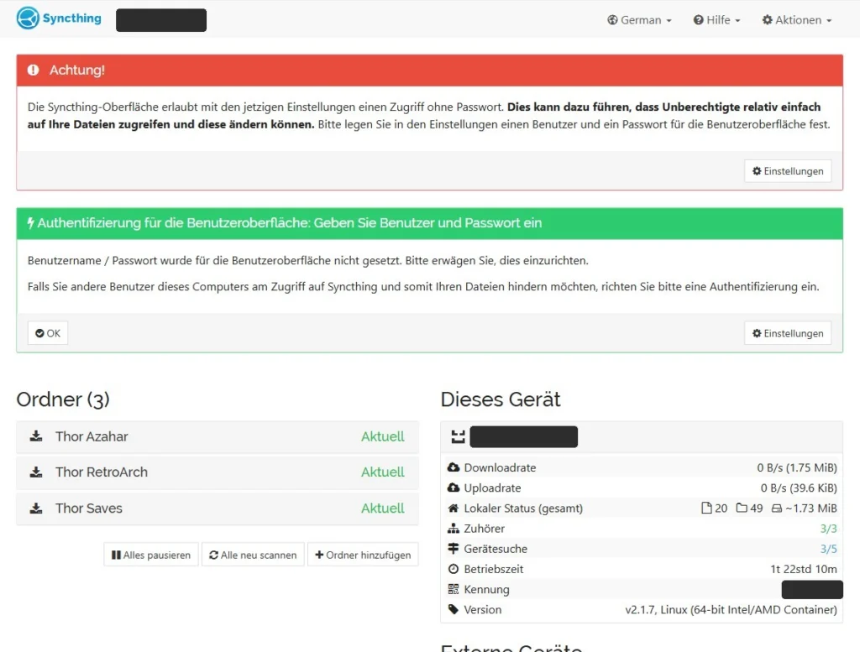Click the Gerätesuche signpost icon
Screen dimensions: 860x652
453,549
